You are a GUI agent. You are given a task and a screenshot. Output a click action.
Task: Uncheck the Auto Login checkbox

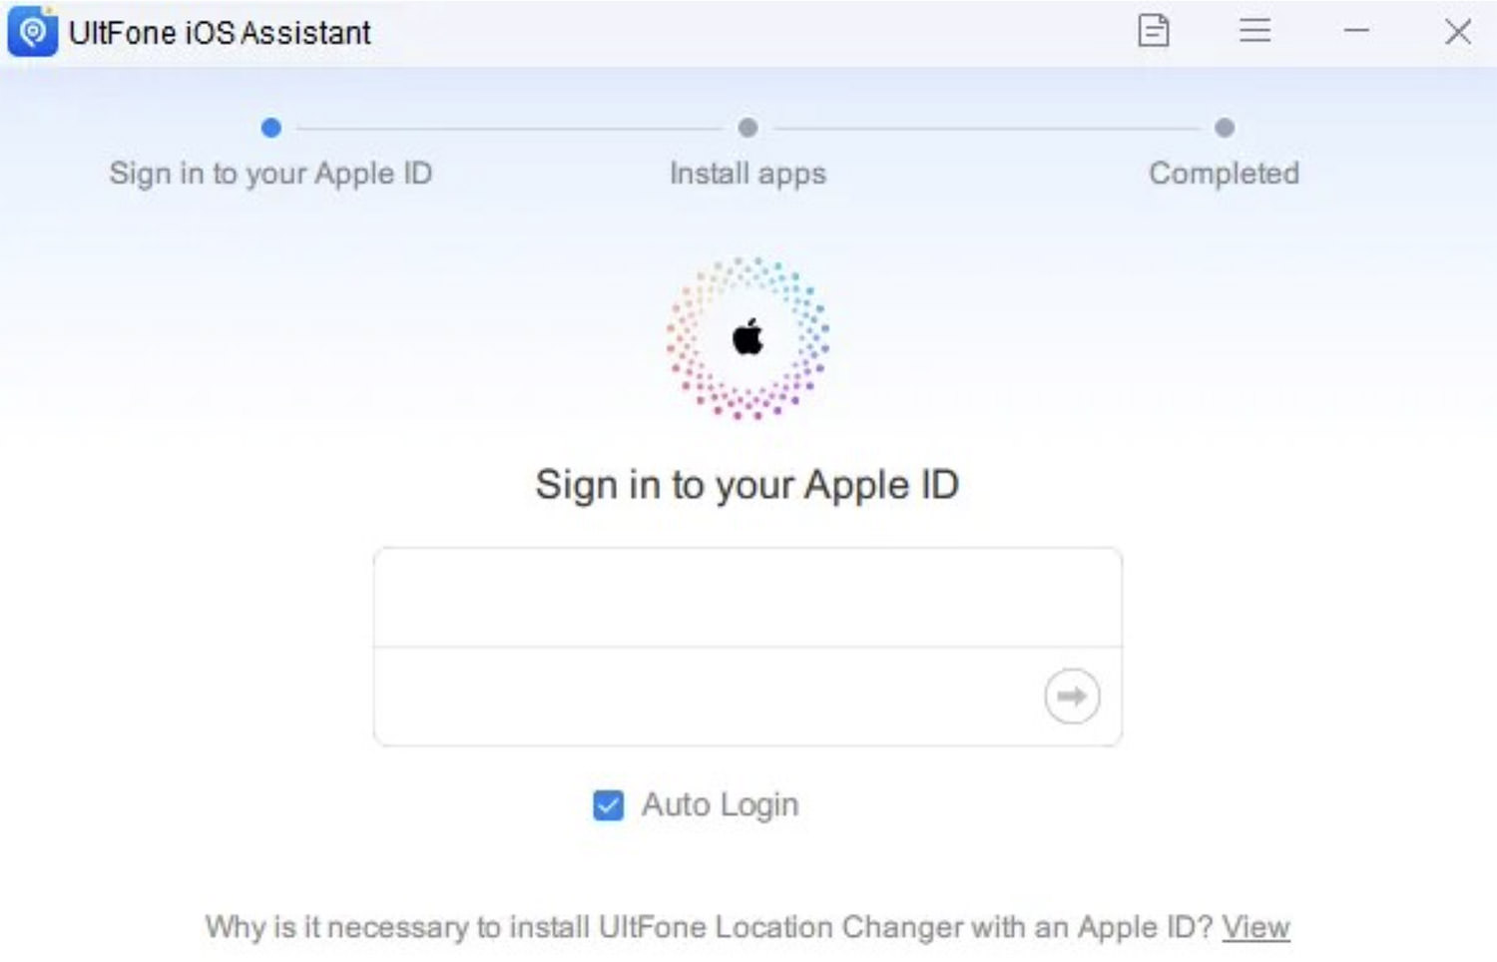[x=608, y=805]
